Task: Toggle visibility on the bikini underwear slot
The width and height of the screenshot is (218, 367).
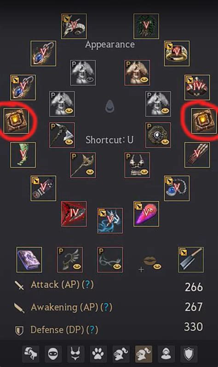Action: 143,172
